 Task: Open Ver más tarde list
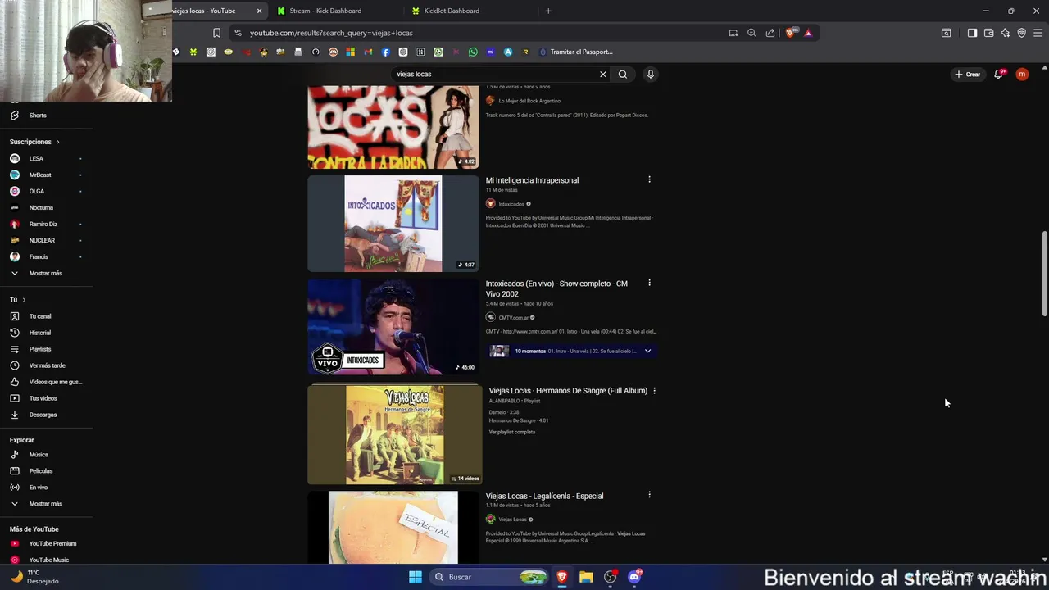point(46,365)
